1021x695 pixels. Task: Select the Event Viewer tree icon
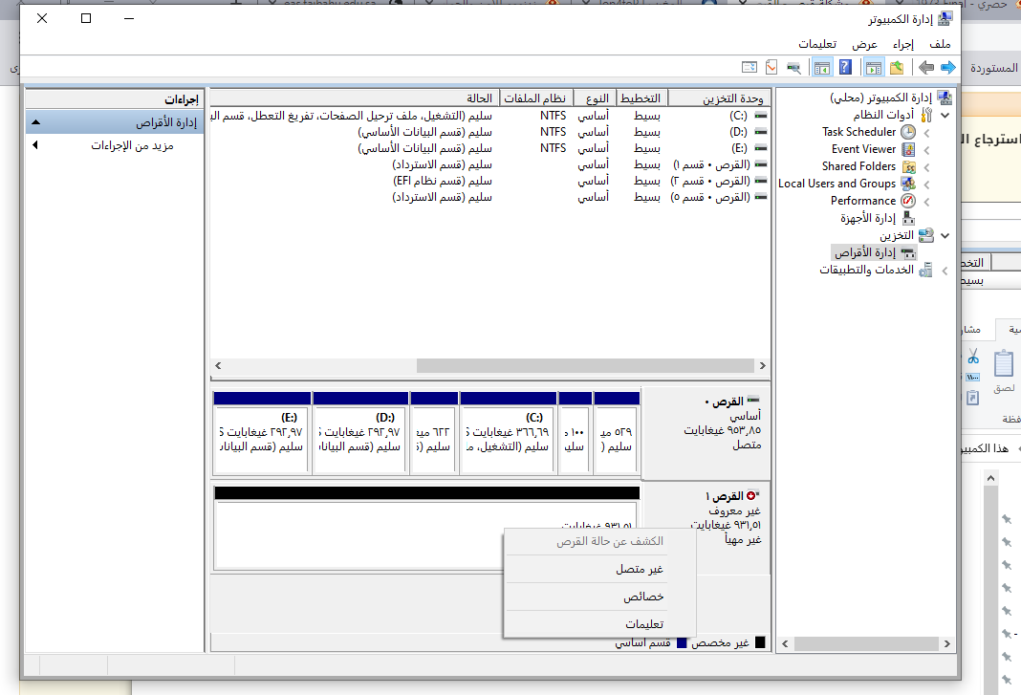(x=907, y=149)
